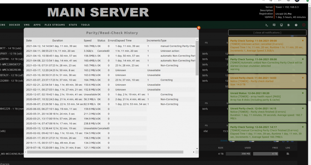Screen dimensions: 311x165
Task: Open the STATS menu tab
Action: tap(73, 25)
